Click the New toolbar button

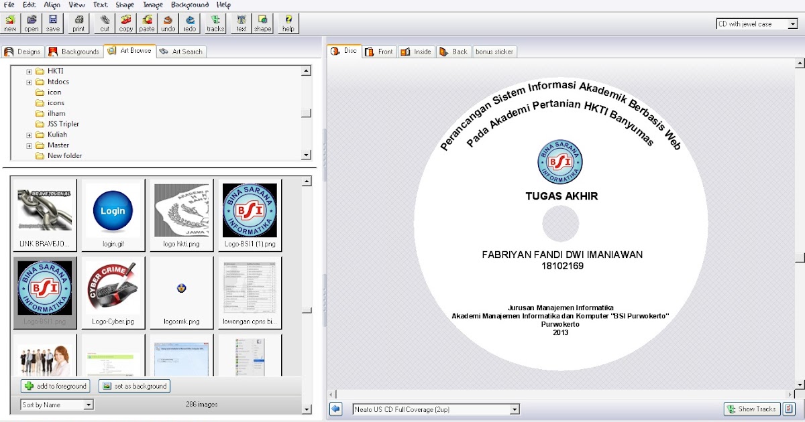tap(11, 23)
